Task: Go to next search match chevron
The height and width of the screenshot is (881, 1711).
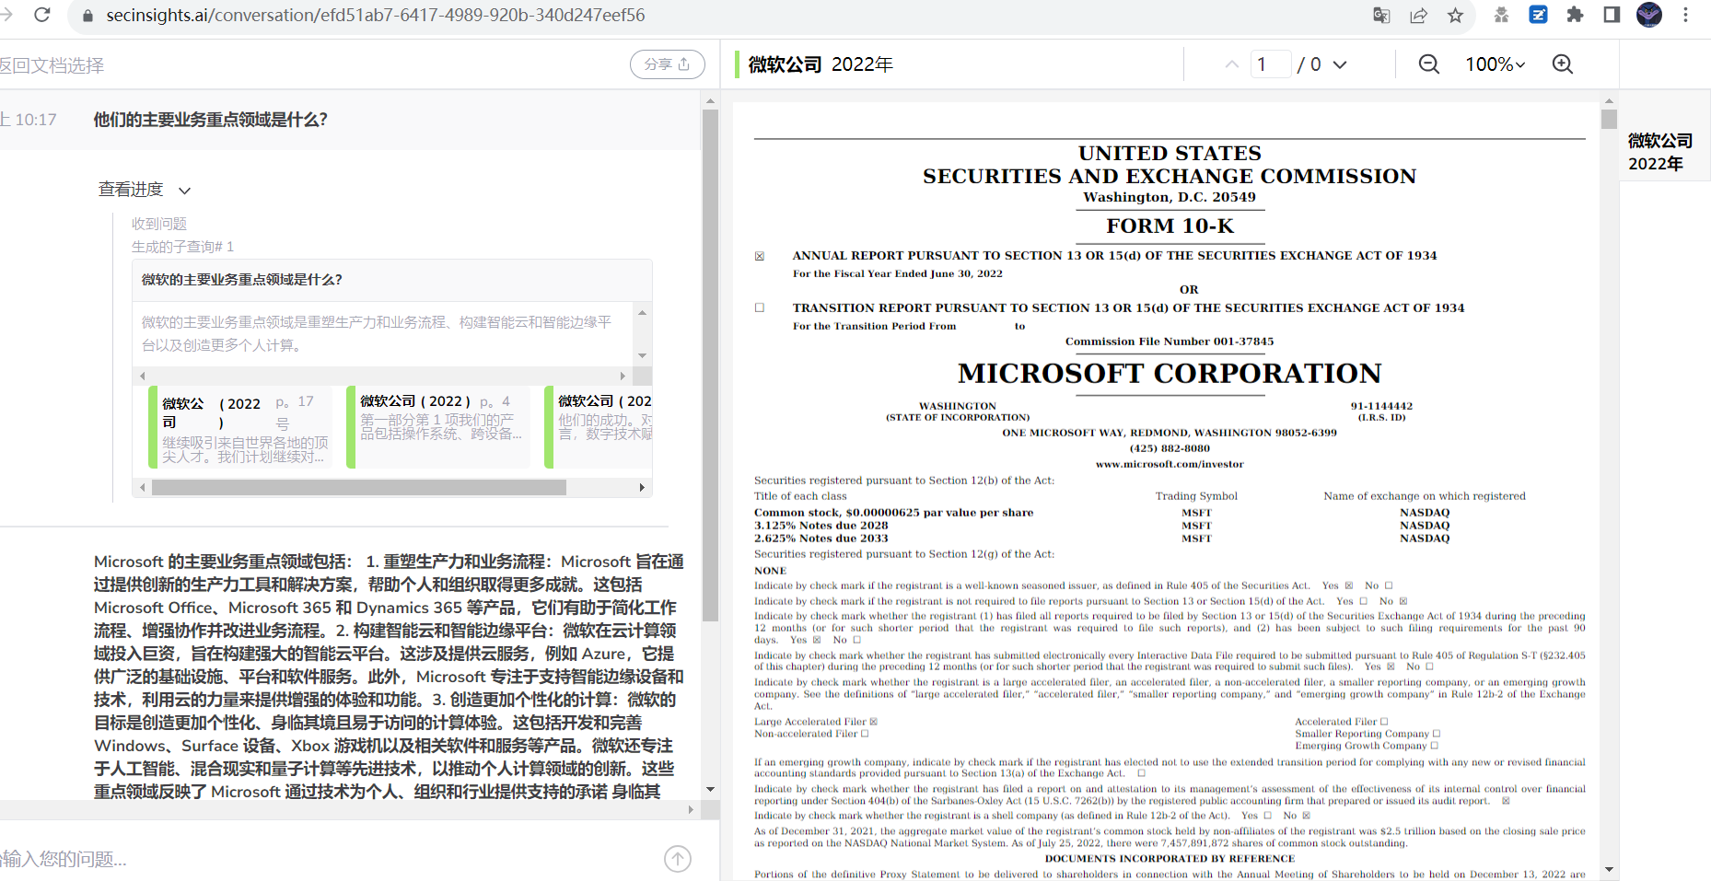Action: coord(1340,64)
